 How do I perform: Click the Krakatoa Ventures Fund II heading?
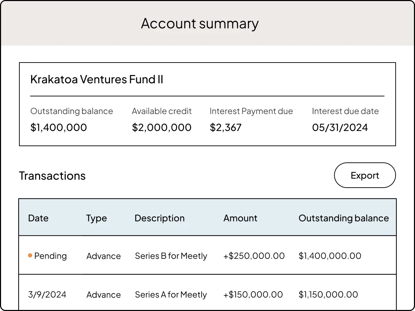97,79
